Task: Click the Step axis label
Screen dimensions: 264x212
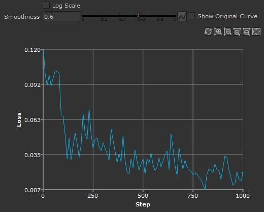Action: click(x=143, y=204)
